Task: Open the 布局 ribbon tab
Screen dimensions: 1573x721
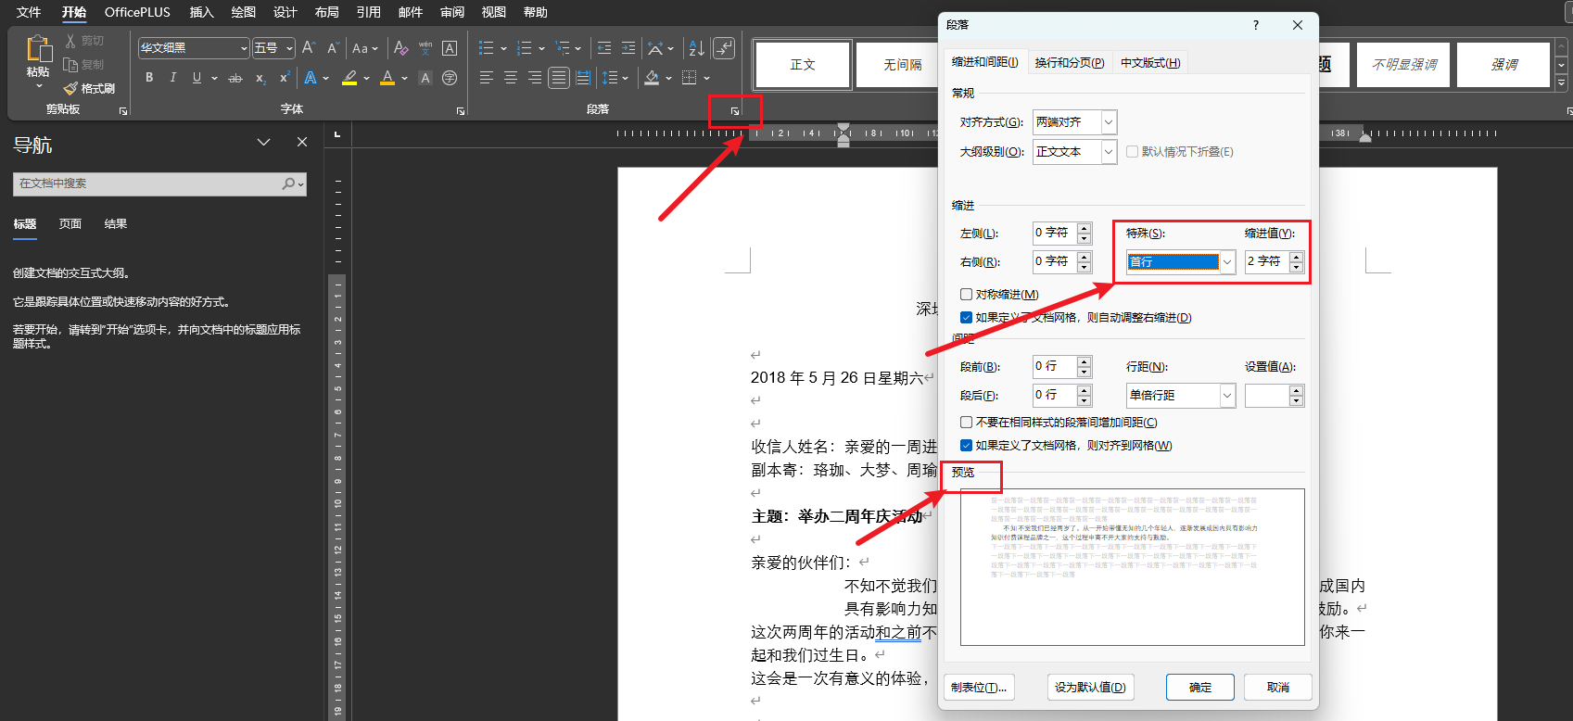Action: [x=327, y=12]
